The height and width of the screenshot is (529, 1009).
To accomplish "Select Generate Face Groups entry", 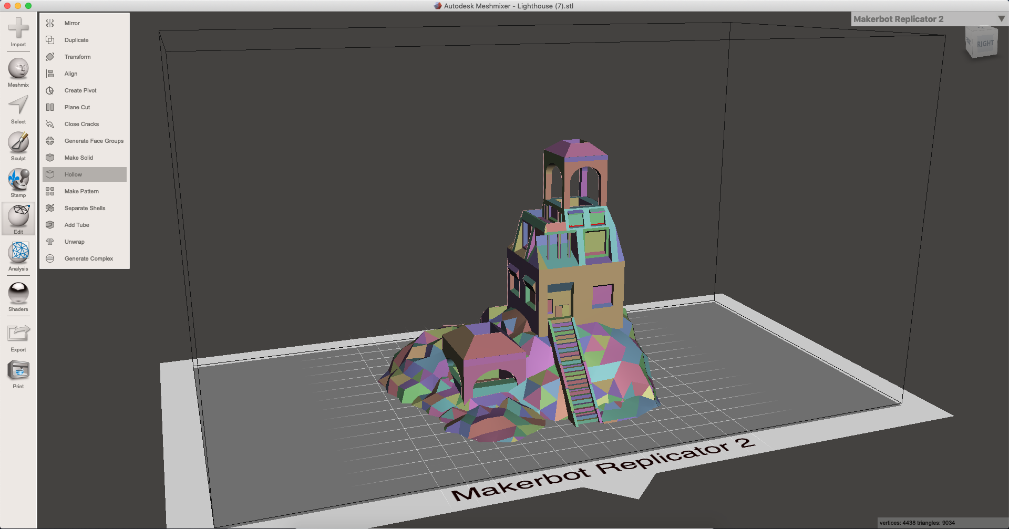I will pyautogui.click(x=85, y=141).
